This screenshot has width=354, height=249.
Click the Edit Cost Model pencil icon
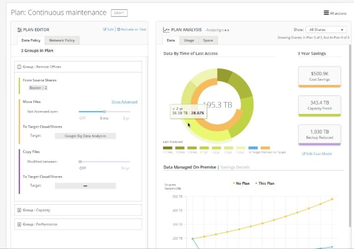(x=304, y=154)
